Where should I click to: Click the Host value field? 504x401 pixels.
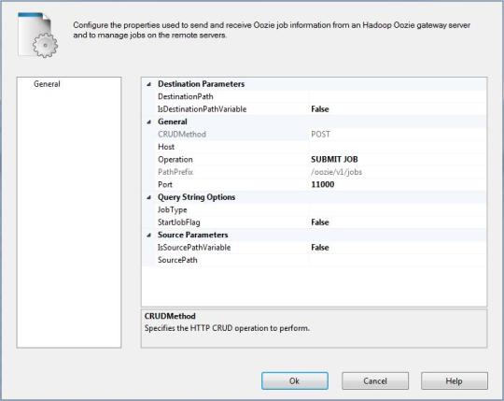pos(398,147)
